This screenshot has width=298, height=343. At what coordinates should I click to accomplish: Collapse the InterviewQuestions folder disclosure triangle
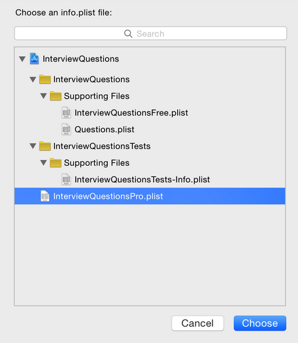(33, 80)
